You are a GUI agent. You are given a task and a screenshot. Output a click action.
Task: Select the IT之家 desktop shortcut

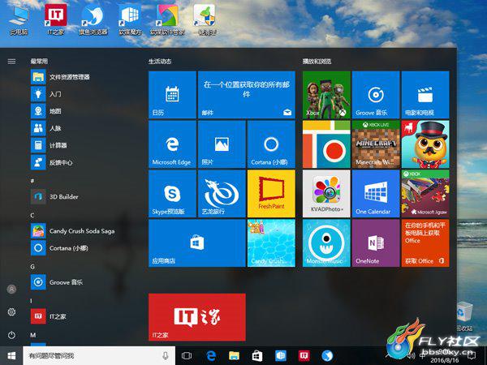point(56,19)
